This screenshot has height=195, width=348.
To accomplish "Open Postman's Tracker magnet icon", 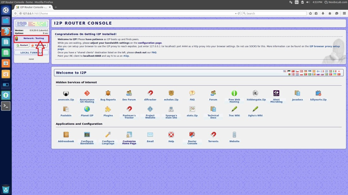I will (x=129, y=109).
